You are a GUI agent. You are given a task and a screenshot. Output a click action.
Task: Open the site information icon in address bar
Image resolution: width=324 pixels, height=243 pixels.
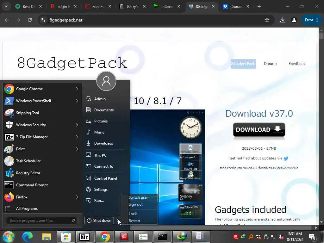pyautogui.click(x=43, y=20)
